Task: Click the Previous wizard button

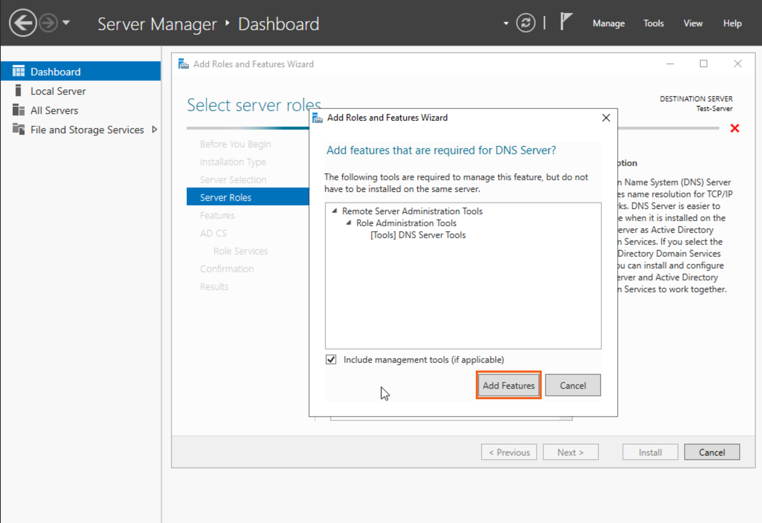Action: point(509,452)
